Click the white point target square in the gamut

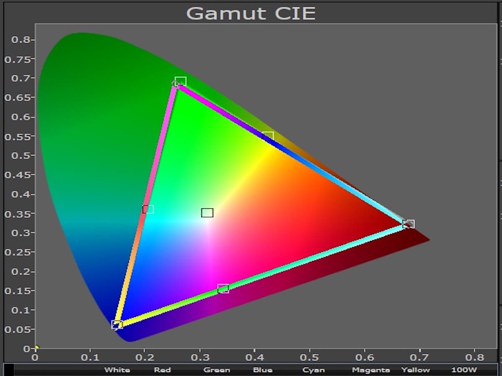[207, 213]
